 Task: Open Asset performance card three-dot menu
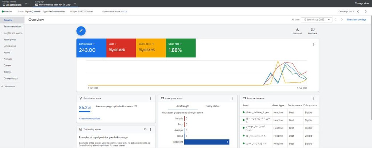(313, 98)
